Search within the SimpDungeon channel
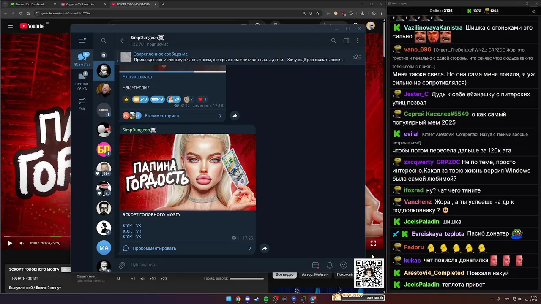 (x=333, y=41)
